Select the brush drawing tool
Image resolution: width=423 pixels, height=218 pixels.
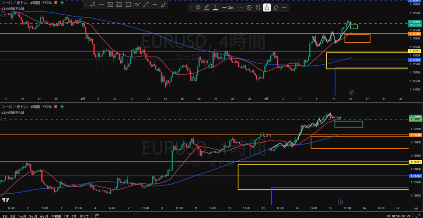pos(164,5)
